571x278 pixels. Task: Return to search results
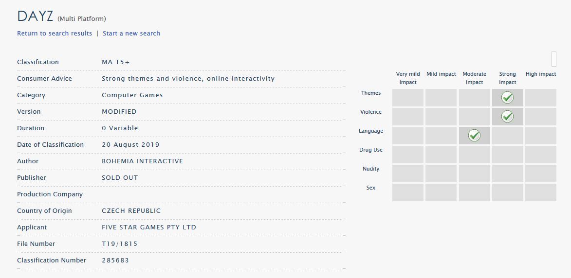coord(55,34)
